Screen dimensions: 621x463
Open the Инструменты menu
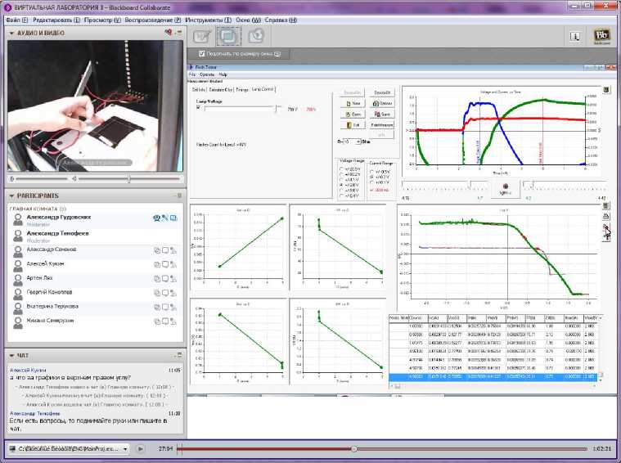(x=206, y=19)
